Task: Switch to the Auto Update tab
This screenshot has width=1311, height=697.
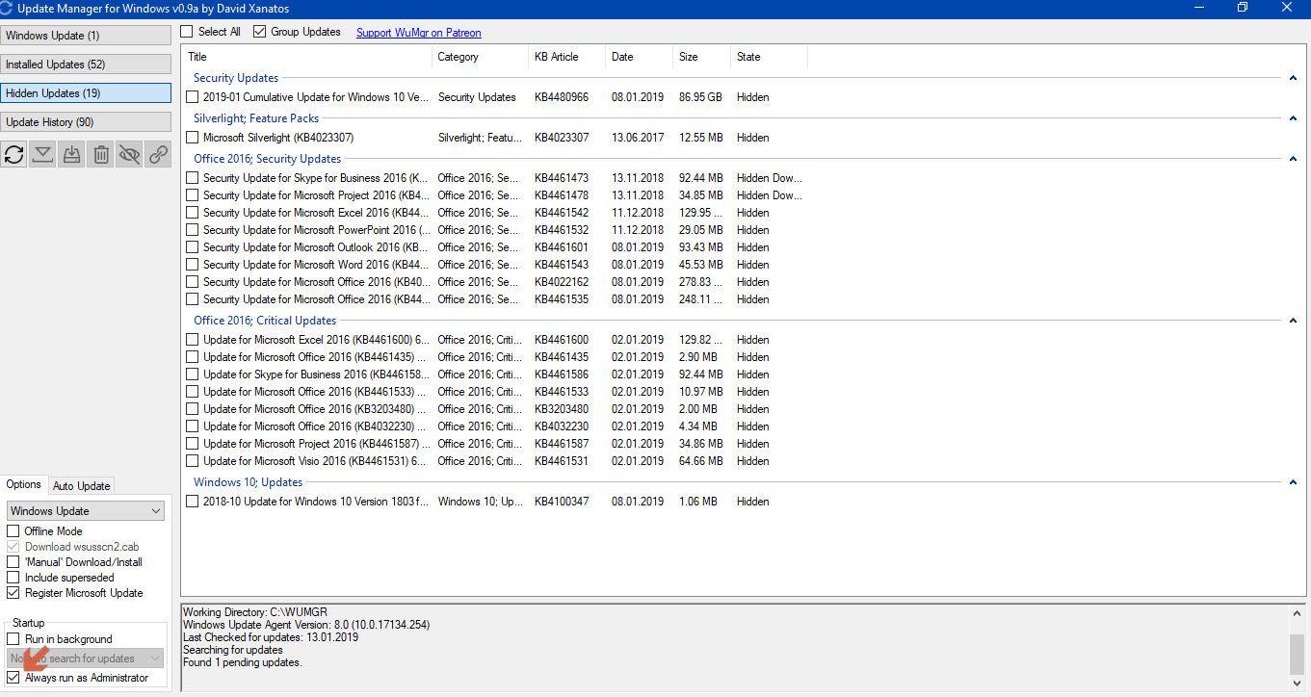Action: 81,486
